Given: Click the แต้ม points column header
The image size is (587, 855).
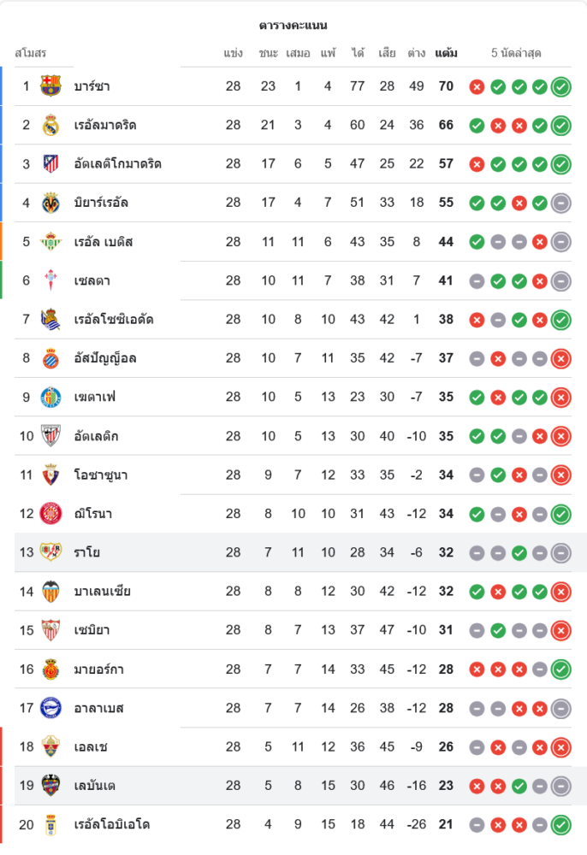Looking at the screenshot, I should pos(446,53).
